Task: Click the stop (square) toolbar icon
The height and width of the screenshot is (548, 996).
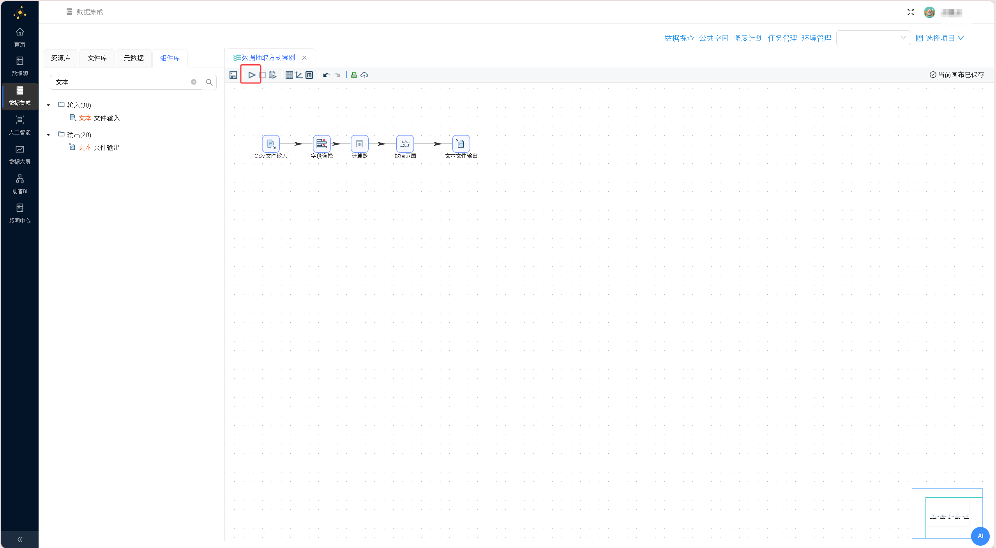Action: tap(263, 75)
